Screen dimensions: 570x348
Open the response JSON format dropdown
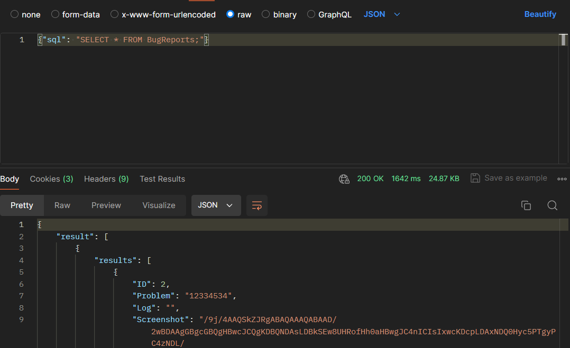[216, 205]
